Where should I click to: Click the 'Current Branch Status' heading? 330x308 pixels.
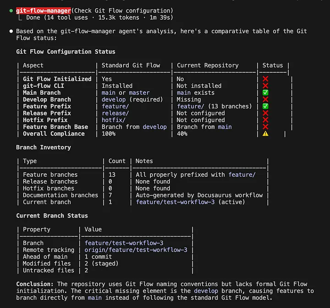pos(52,216)
